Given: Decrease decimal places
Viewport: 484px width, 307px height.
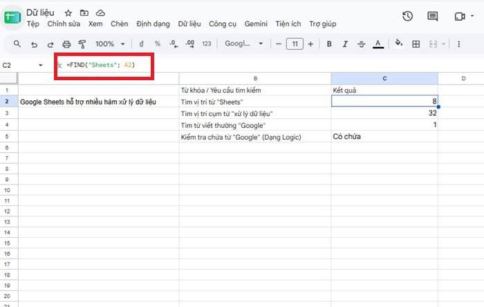Looking at the screenshot, I should click(174, 44).
